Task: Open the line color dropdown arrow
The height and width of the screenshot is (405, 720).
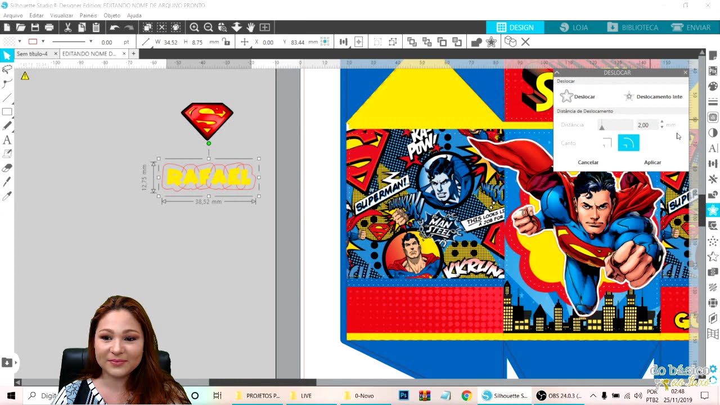Action: 43,42
